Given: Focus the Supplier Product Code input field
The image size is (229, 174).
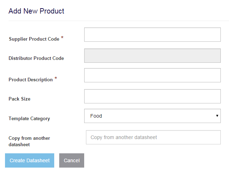Looking at the screenshot, I should pos(152,35).
